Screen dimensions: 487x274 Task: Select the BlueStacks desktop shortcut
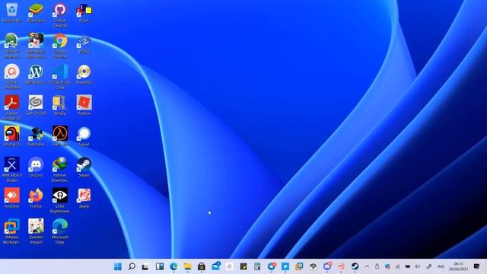click(x=36, y=12)
